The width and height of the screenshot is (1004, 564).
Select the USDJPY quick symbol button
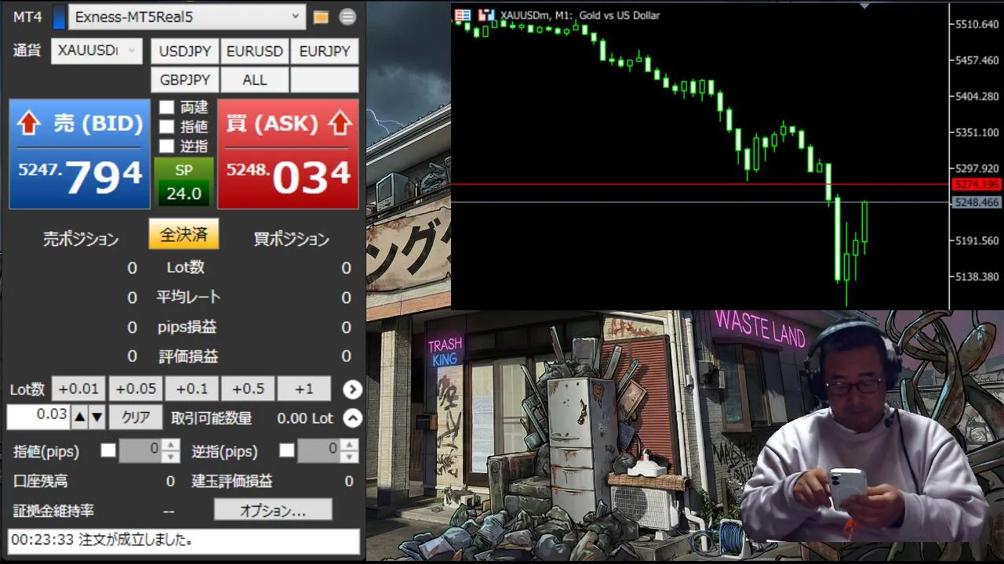[185, 52]
